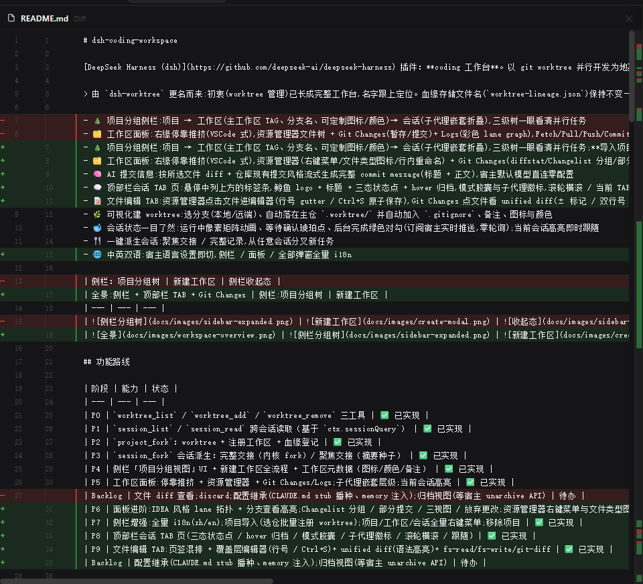Click the green check on the P2 row
Viewport: 643px width, 584px height.
(338, 442)
